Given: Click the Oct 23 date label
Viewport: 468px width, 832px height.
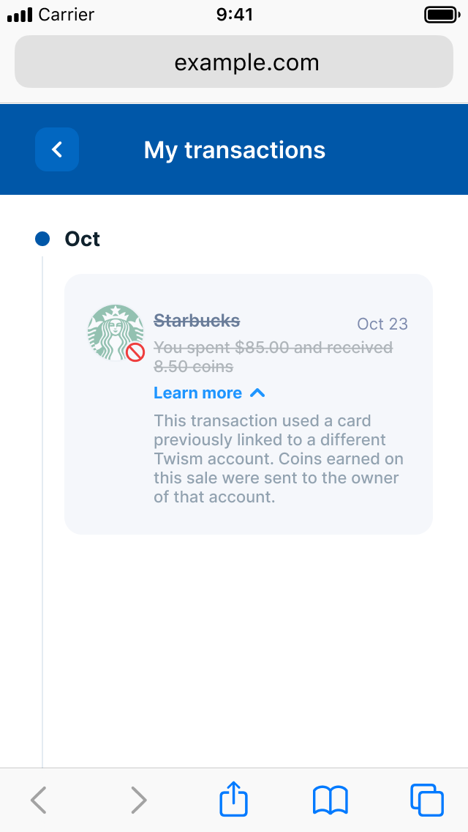Looking at the screenshot, I should click(382, 324).
